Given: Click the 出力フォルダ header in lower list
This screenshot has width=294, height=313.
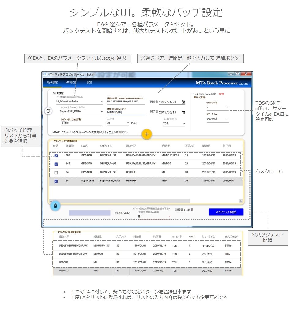Looking at the screenshot, I should pos(232,237).
